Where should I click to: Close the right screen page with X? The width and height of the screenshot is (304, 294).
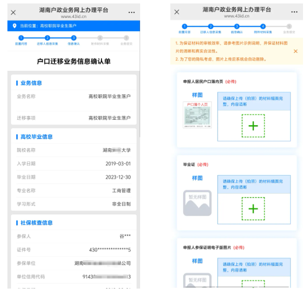point(177,12)
